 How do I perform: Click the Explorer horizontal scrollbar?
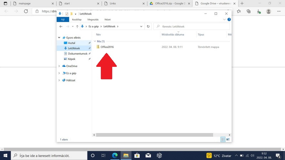[155, 135]
